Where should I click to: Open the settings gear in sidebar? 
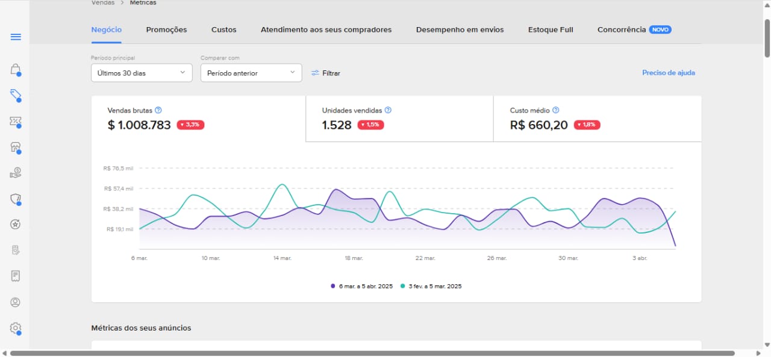(16, 328)
